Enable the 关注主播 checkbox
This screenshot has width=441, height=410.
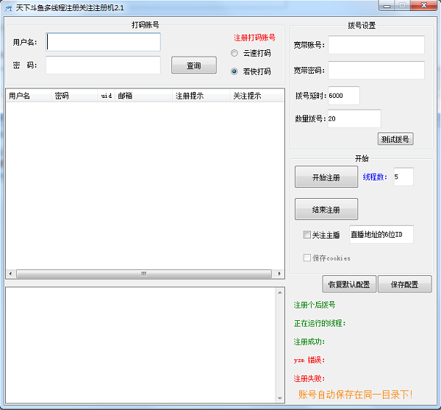point(306,235)
